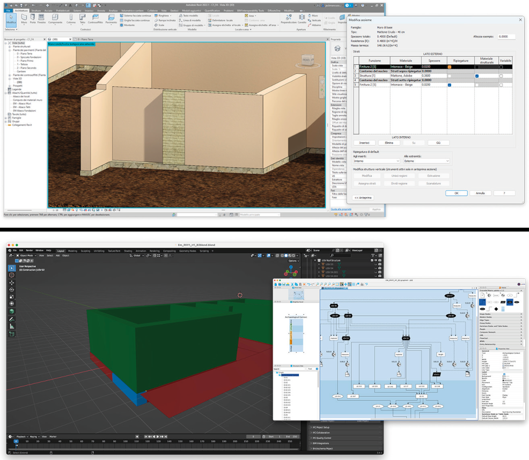
Task: Choose the Muro wall tool in Revit
Action: pyautogui.click(x=24, y=19)
